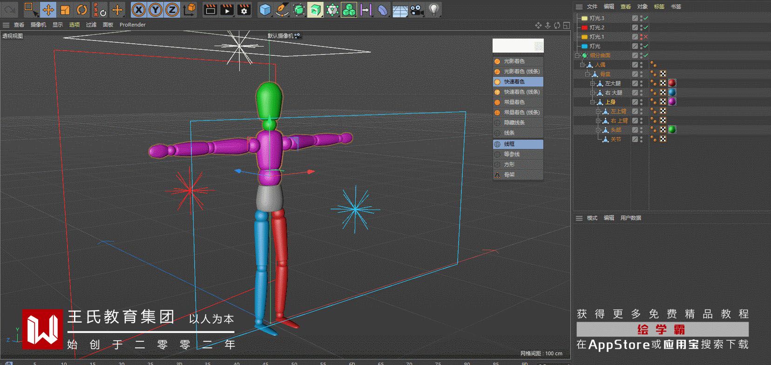Click the cube primitive object icon

[265, 10]
